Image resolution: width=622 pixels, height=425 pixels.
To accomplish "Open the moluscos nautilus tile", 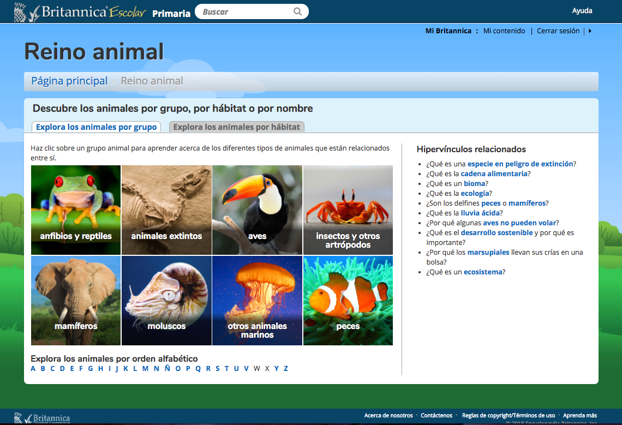I will point(166,301).
